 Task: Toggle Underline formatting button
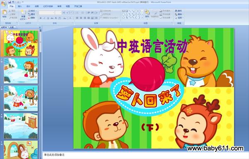click(x=48, y=18)
